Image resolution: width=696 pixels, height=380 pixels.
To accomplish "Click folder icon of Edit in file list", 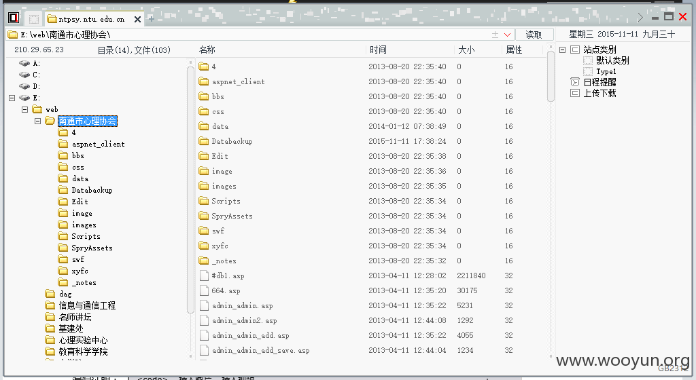I will coord(204,156).
